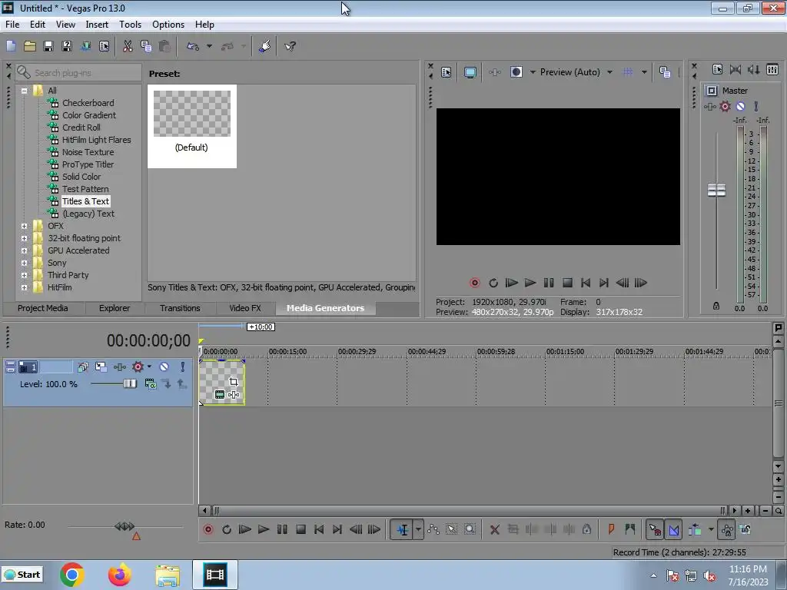Click the Delete X icon in timeline toolbar
This screenshot has width=787, height=590.
pyautogui.click(x=494, y=529)
